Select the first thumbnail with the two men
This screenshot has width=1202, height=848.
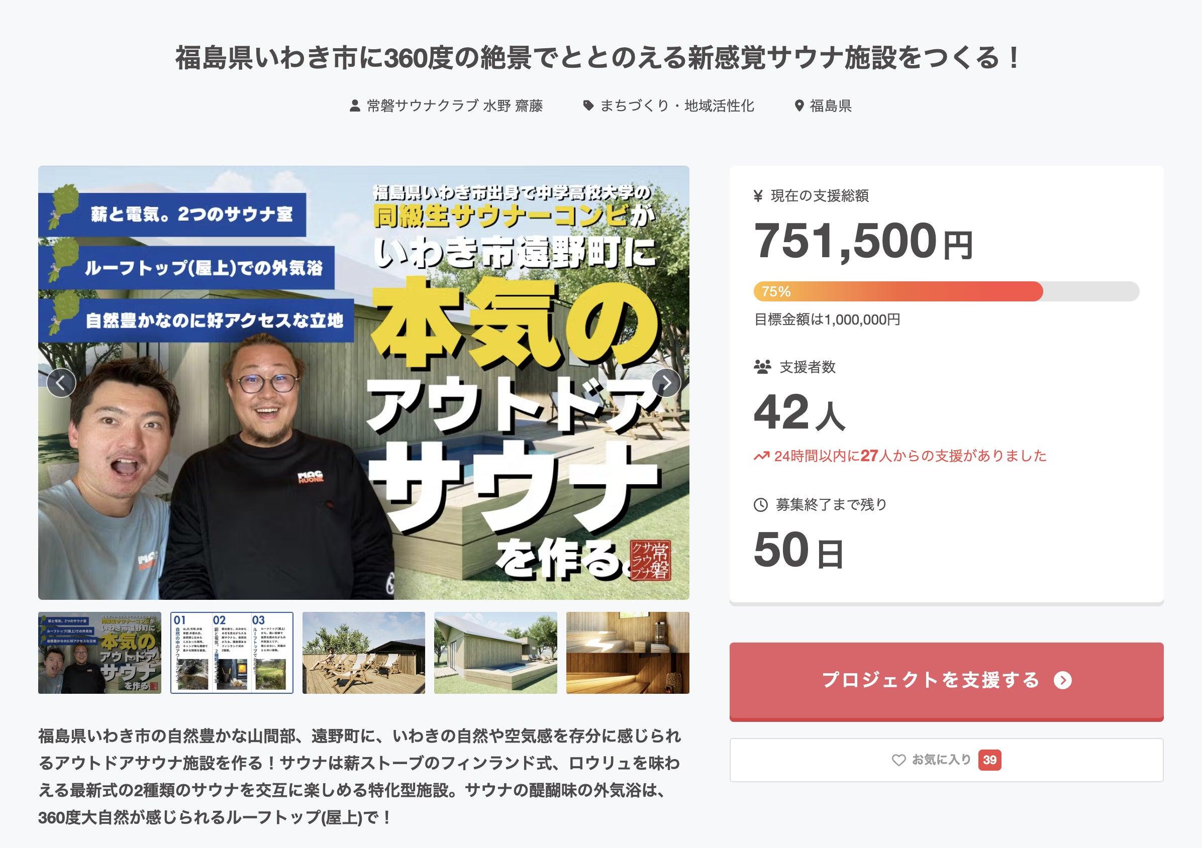99,653
